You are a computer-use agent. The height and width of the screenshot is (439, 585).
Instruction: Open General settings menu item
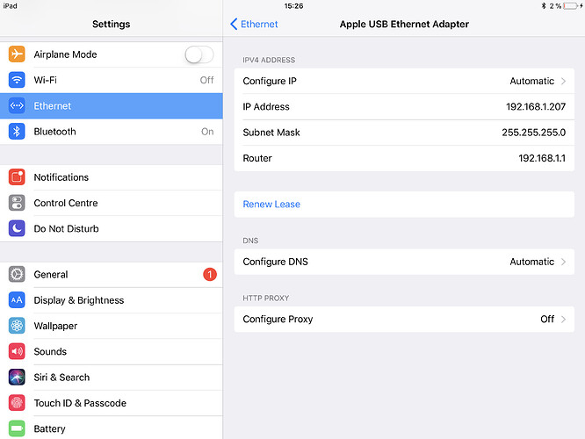[x=111, y=275]
